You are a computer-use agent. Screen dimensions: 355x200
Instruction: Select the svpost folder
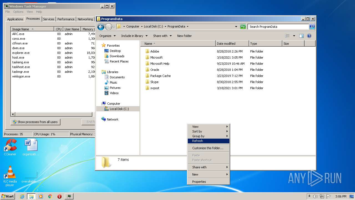(x=152, y=88)
